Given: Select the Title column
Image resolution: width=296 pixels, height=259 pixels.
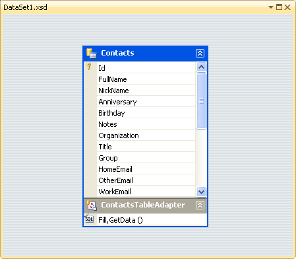Looking at the screenshot, I should click(146, 146).
